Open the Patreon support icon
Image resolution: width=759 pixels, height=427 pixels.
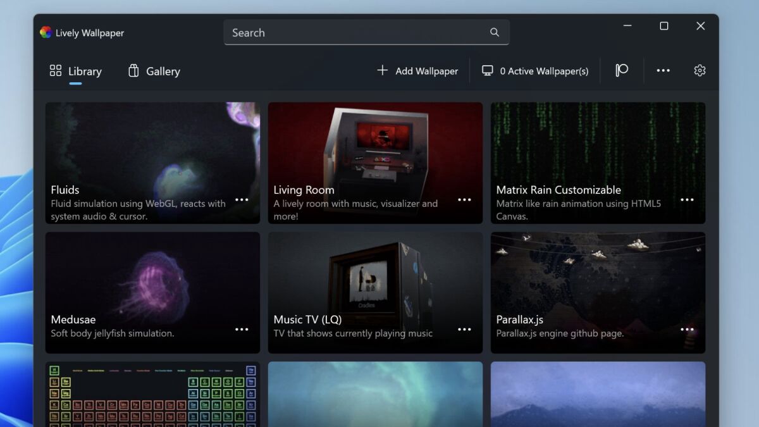pos(622,70)
